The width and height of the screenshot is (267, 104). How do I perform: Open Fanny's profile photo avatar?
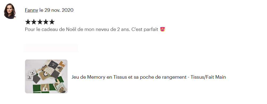tap(10, 11)
